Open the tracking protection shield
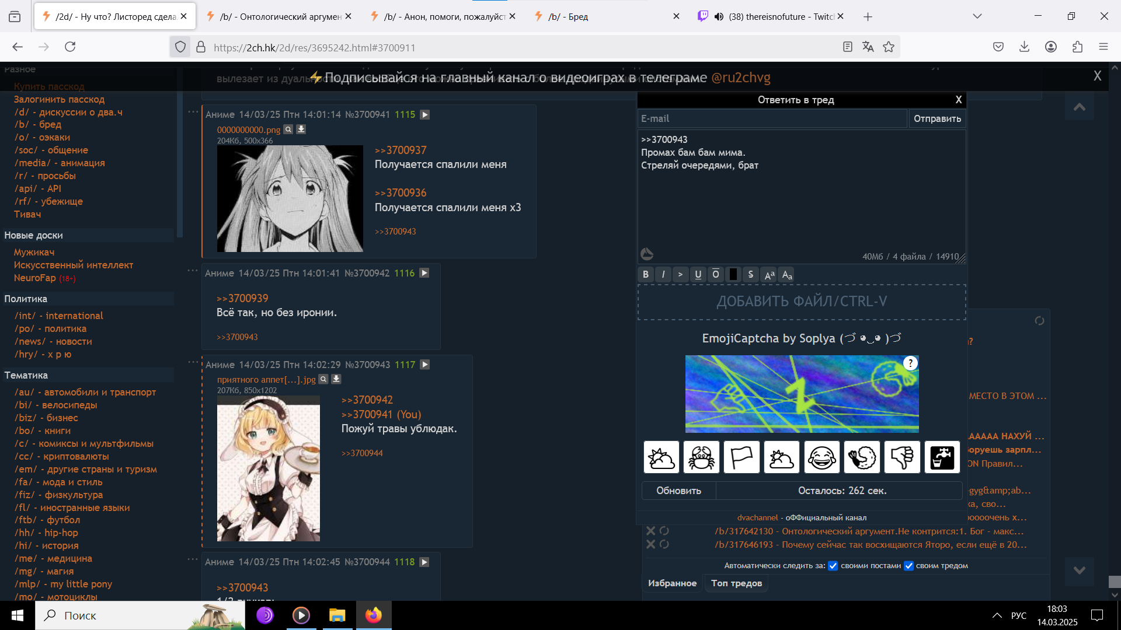Image resolution: width=1121 pixels, height=630 pixels. 180,47
